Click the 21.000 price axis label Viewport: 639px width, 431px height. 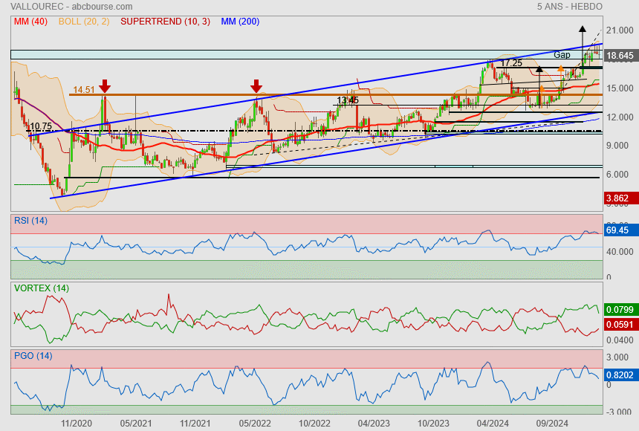620,30
